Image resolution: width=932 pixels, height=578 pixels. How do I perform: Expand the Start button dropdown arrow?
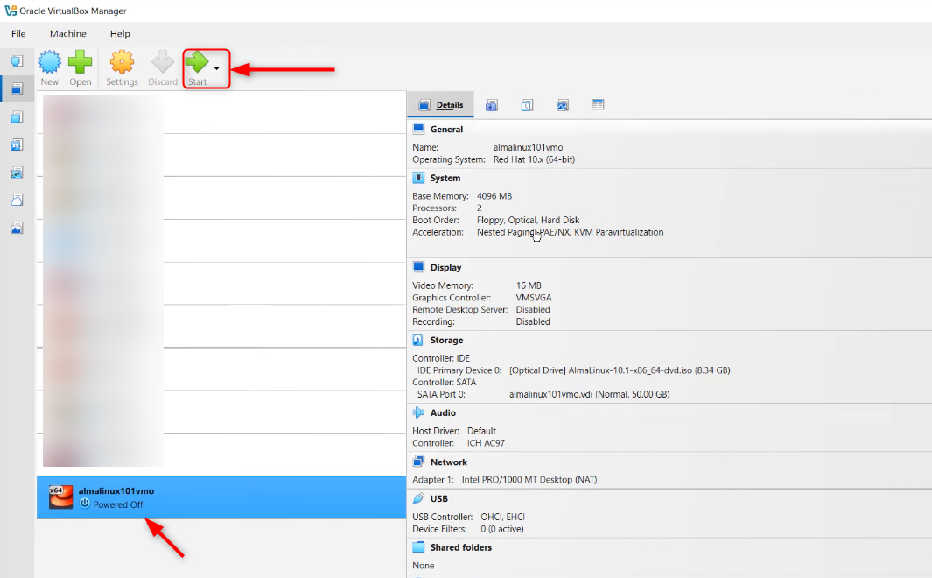point(217,68)
